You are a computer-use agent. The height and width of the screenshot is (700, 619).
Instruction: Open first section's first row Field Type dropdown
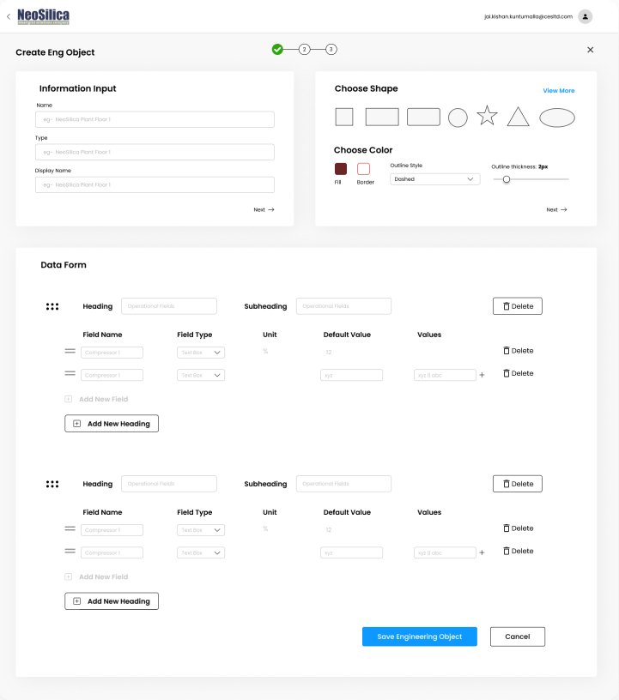coord(201,353)
